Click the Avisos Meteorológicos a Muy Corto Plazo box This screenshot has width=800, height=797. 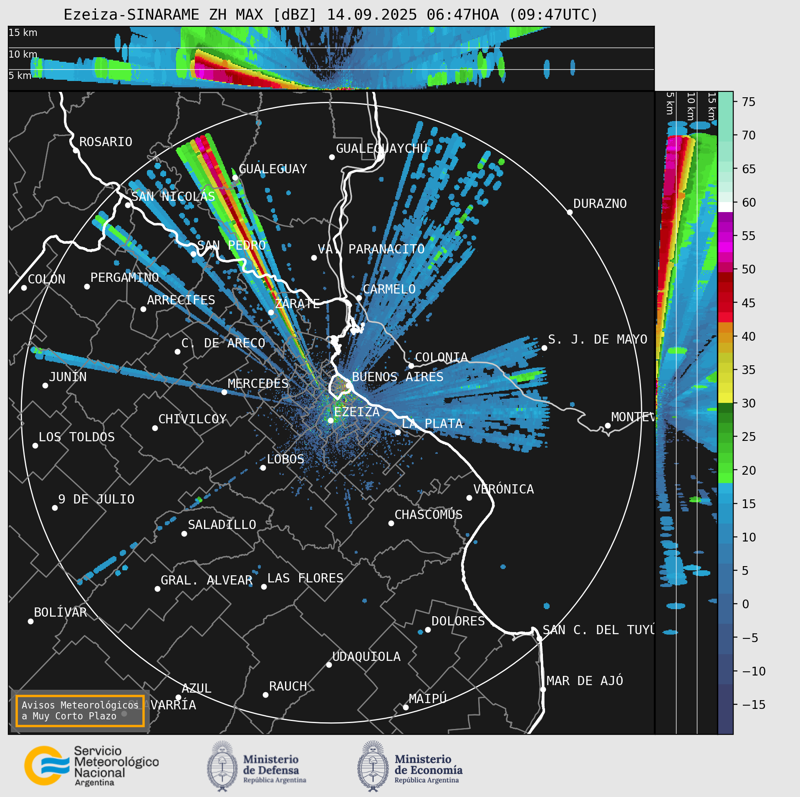80,711
